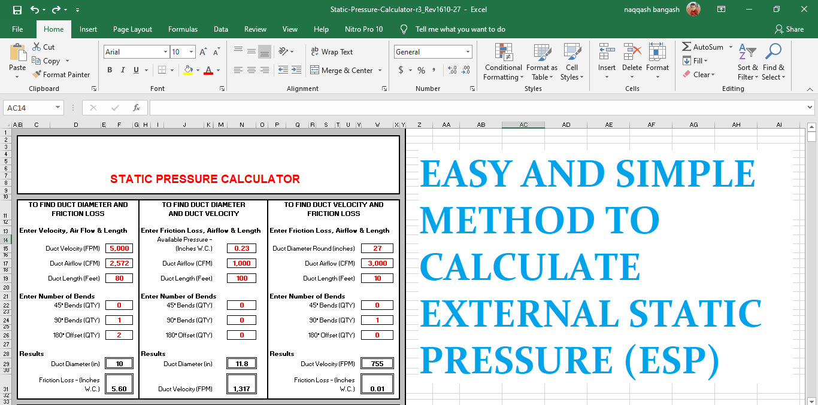
Task: Toggle bold formatting
Action: (110, 70)
